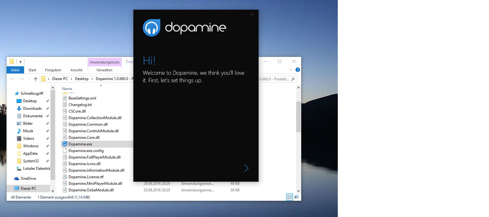The image size is (489, 217).
Task: Click the file list vertical scrollbar thumb
Action: 298,117
